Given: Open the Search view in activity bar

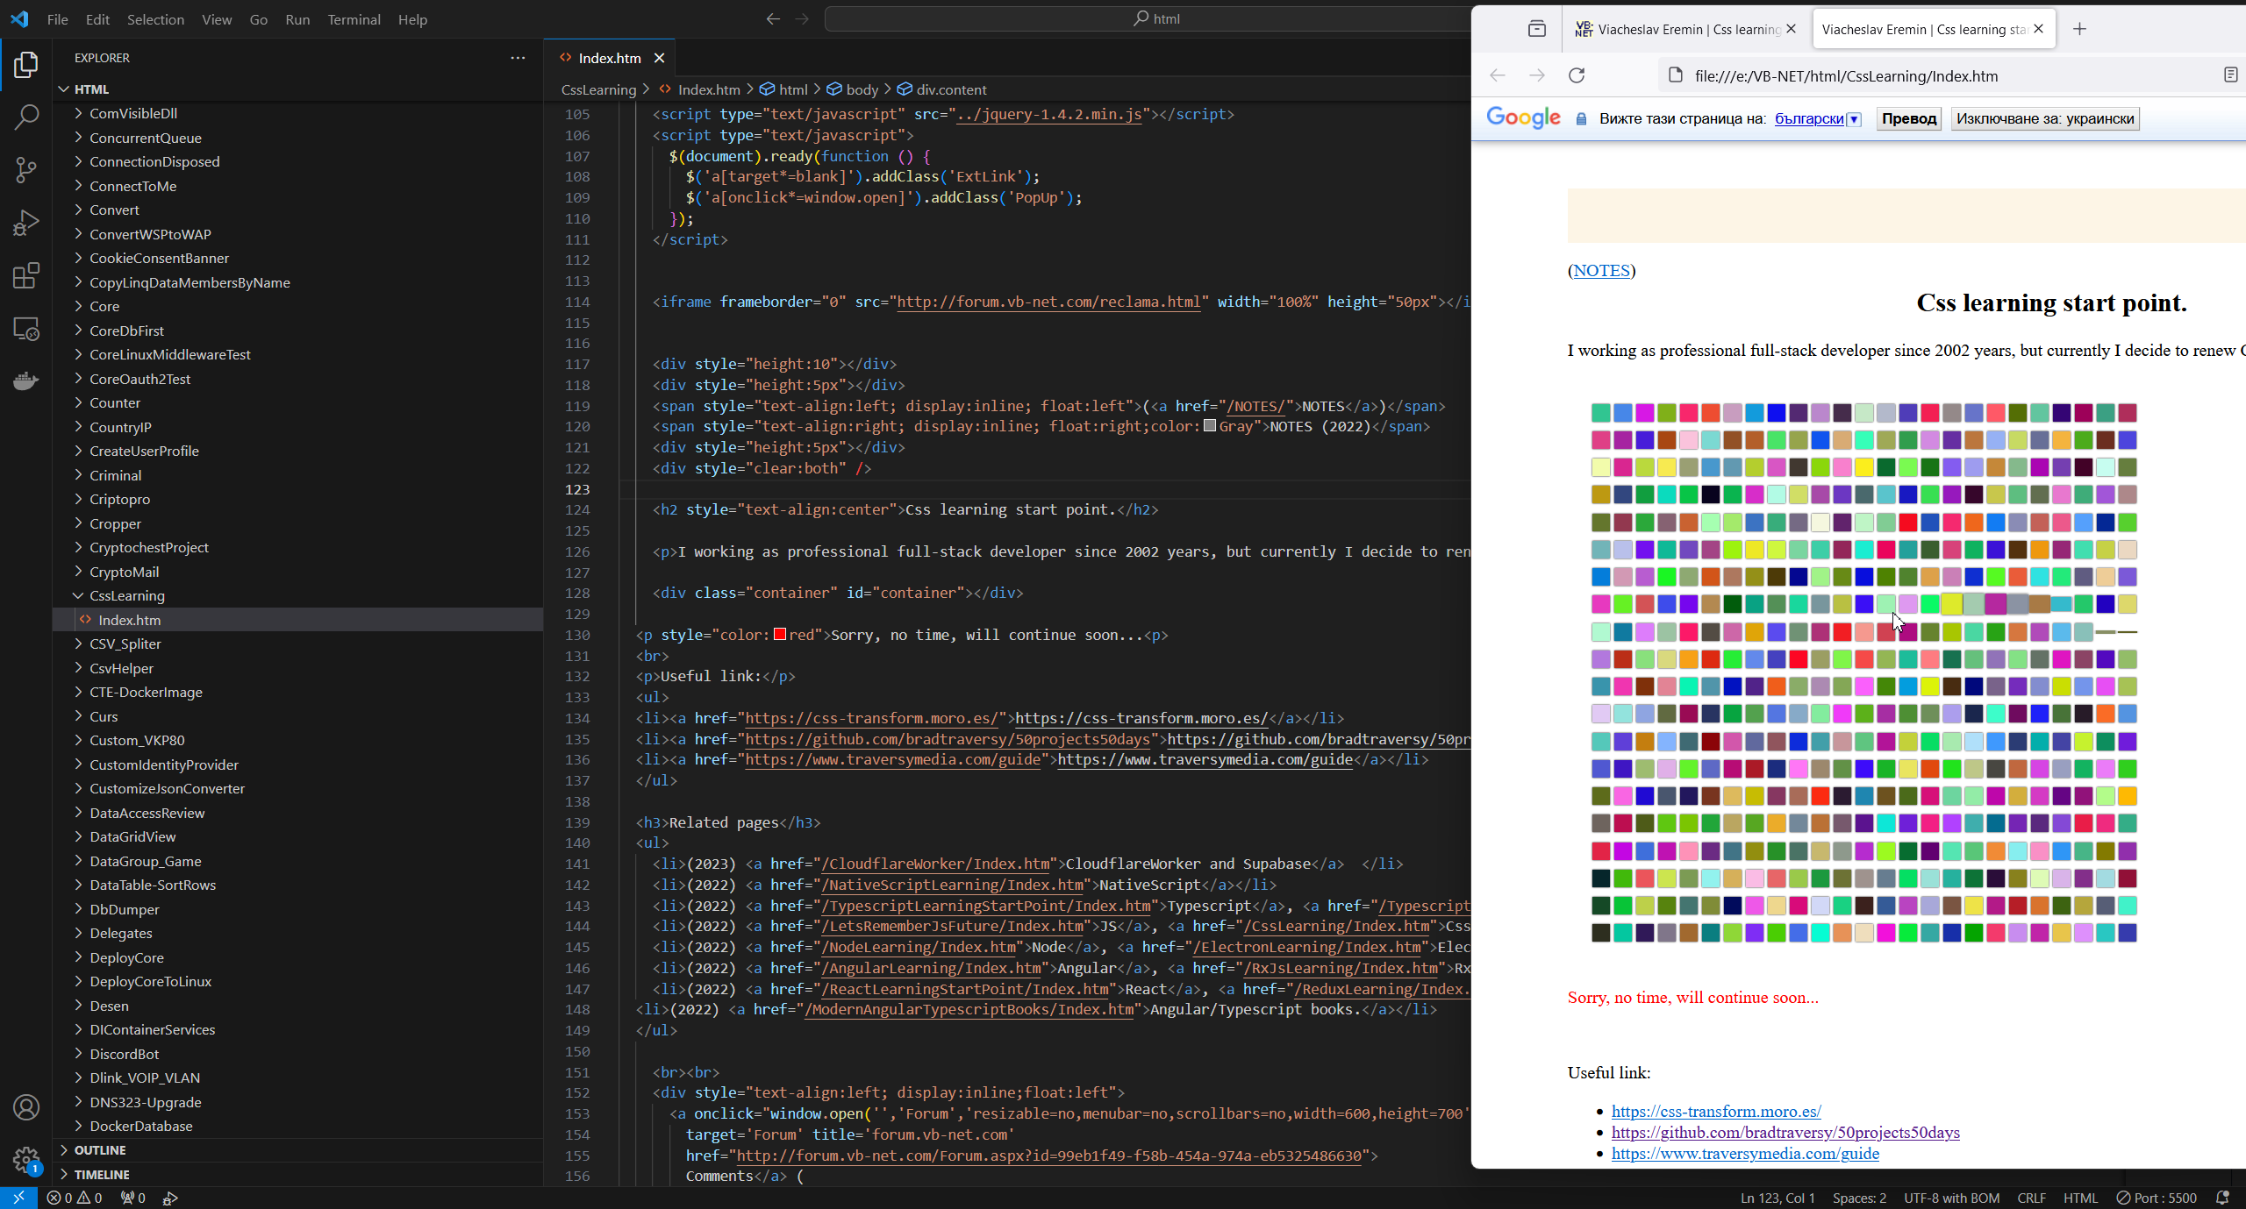Looking at the screenshot, I should coord(26,117).
